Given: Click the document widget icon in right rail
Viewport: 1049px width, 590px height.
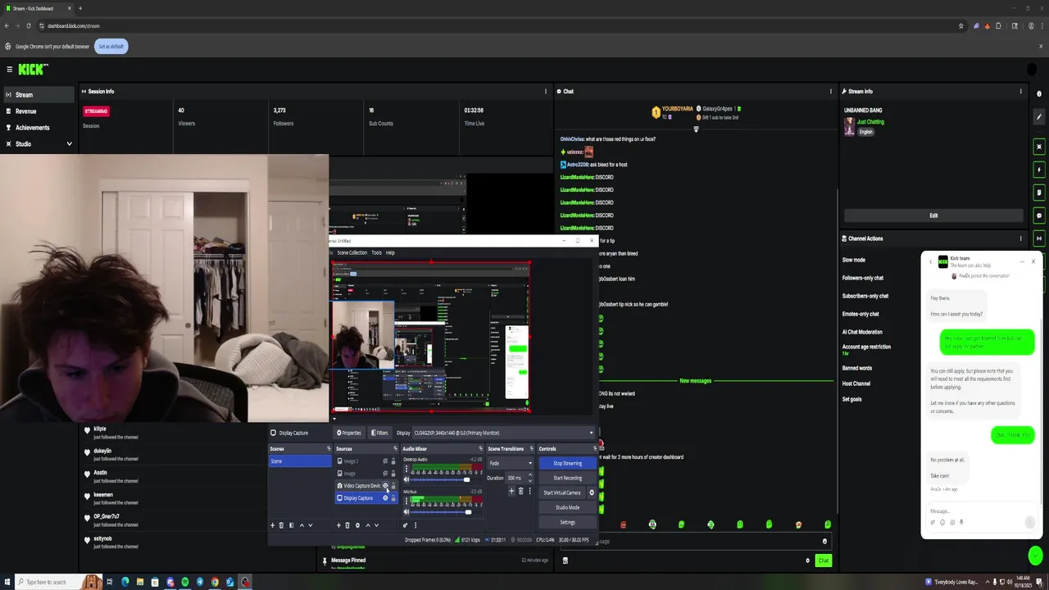Looking at the screenshot, I should click(1039, 193).
